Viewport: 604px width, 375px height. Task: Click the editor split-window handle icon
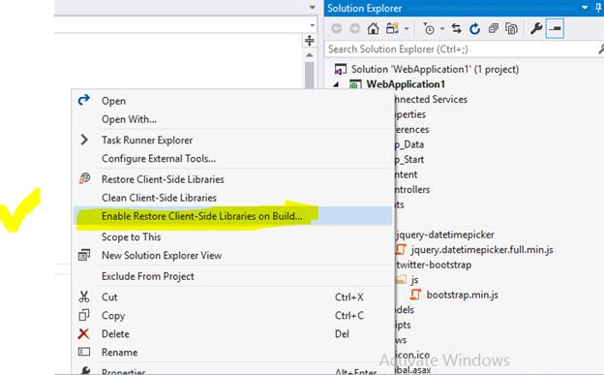(x=310, y=40)
